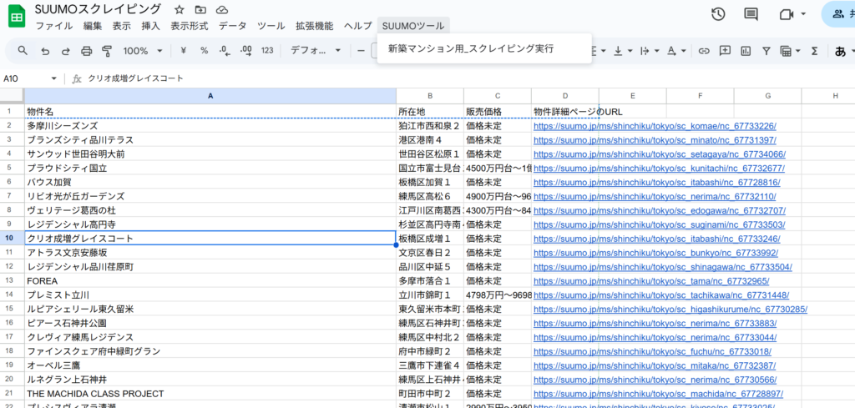Create a filter with funnel icon
855x408 pixels.
point(766,51)
